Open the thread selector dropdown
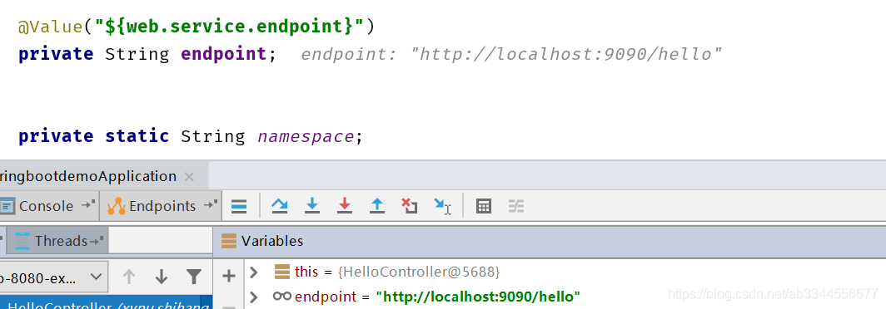886x309 pixels. [x=53, y=277]
